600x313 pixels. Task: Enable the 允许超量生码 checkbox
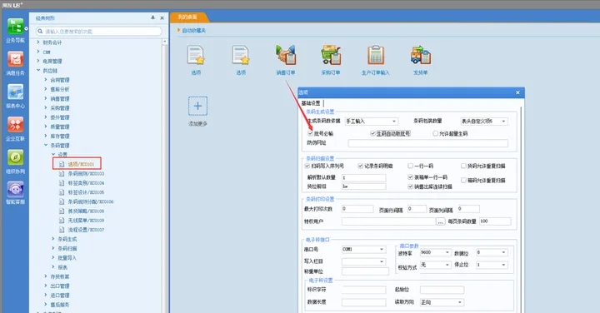(x=435, y=133)
